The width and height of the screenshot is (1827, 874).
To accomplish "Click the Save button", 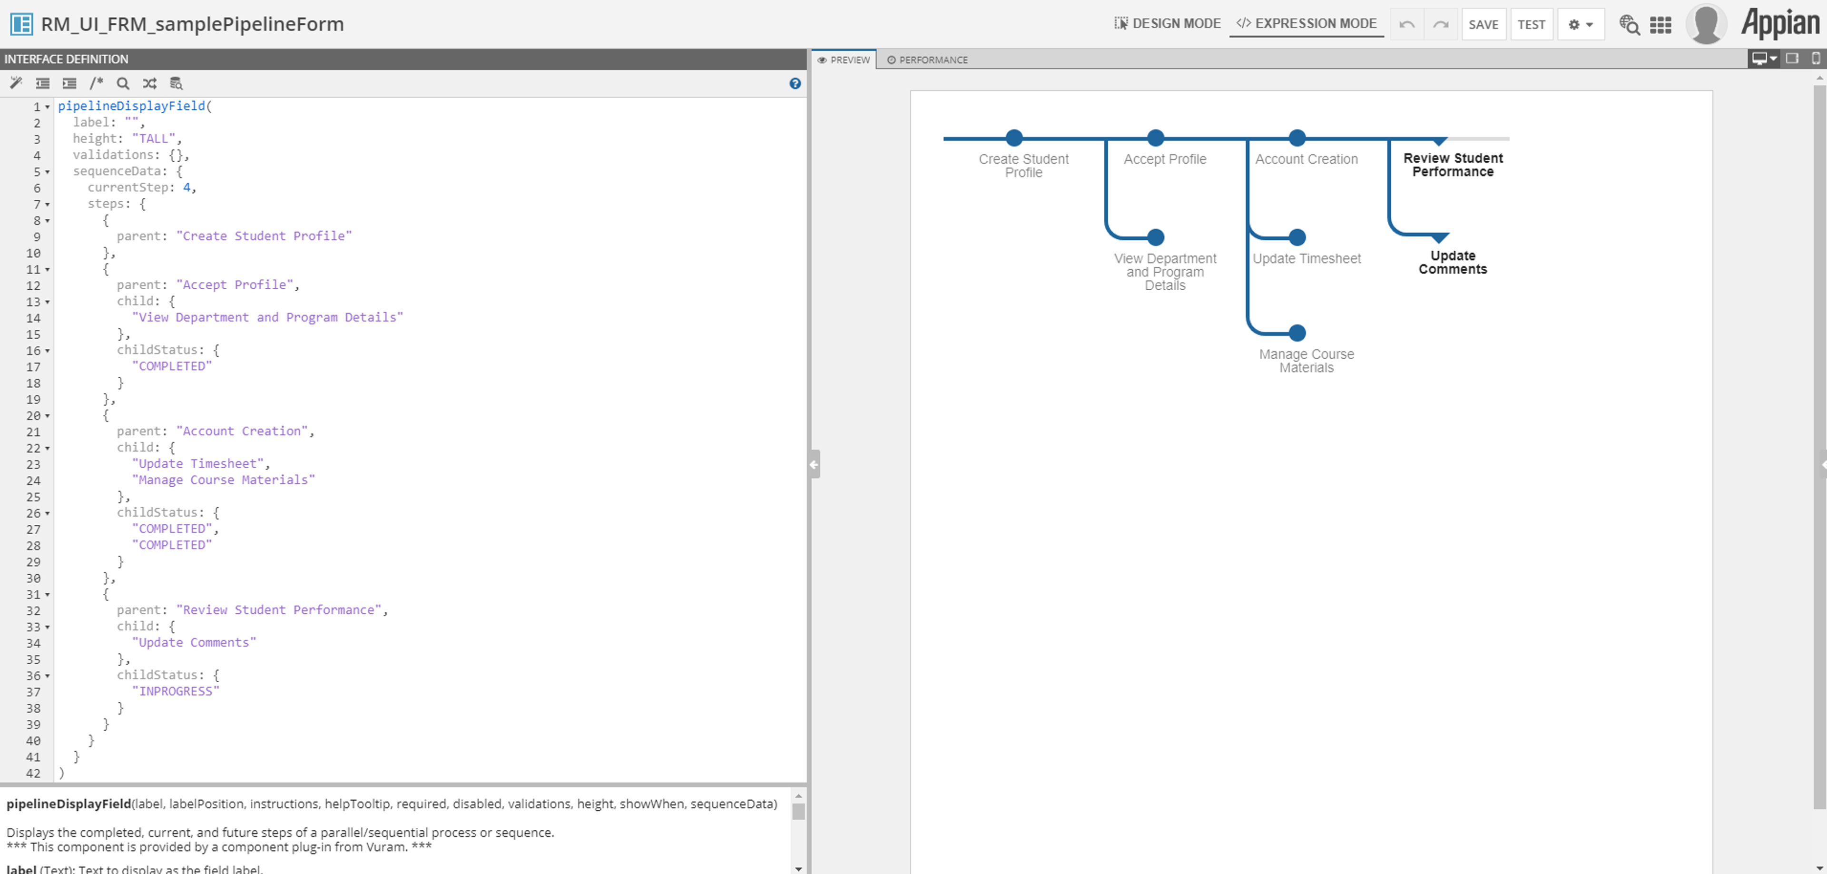I will 1483,24.
